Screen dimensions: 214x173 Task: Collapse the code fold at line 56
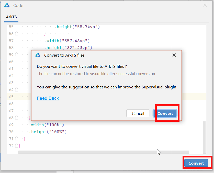point(17,34)
